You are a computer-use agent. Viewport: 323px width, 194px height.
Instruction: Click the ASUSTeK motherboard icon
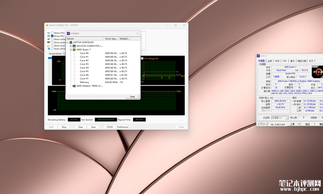pyautogui.click(x=74, y=46)
